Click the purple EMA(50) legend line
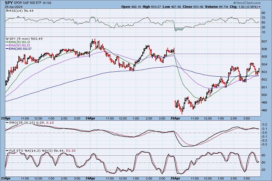The width and height of the screenshot is (272, 181). [7, 45]
